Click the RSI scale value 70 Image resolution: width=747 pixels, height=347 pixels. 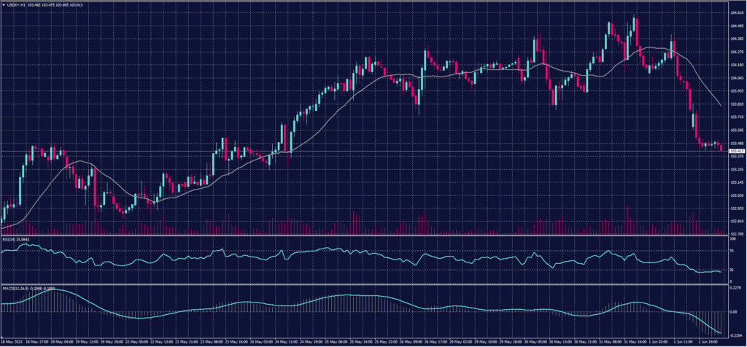pos(732,250)
